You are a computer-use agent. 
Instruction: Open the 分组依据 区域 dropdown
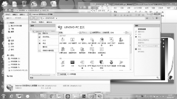[117, 33]
